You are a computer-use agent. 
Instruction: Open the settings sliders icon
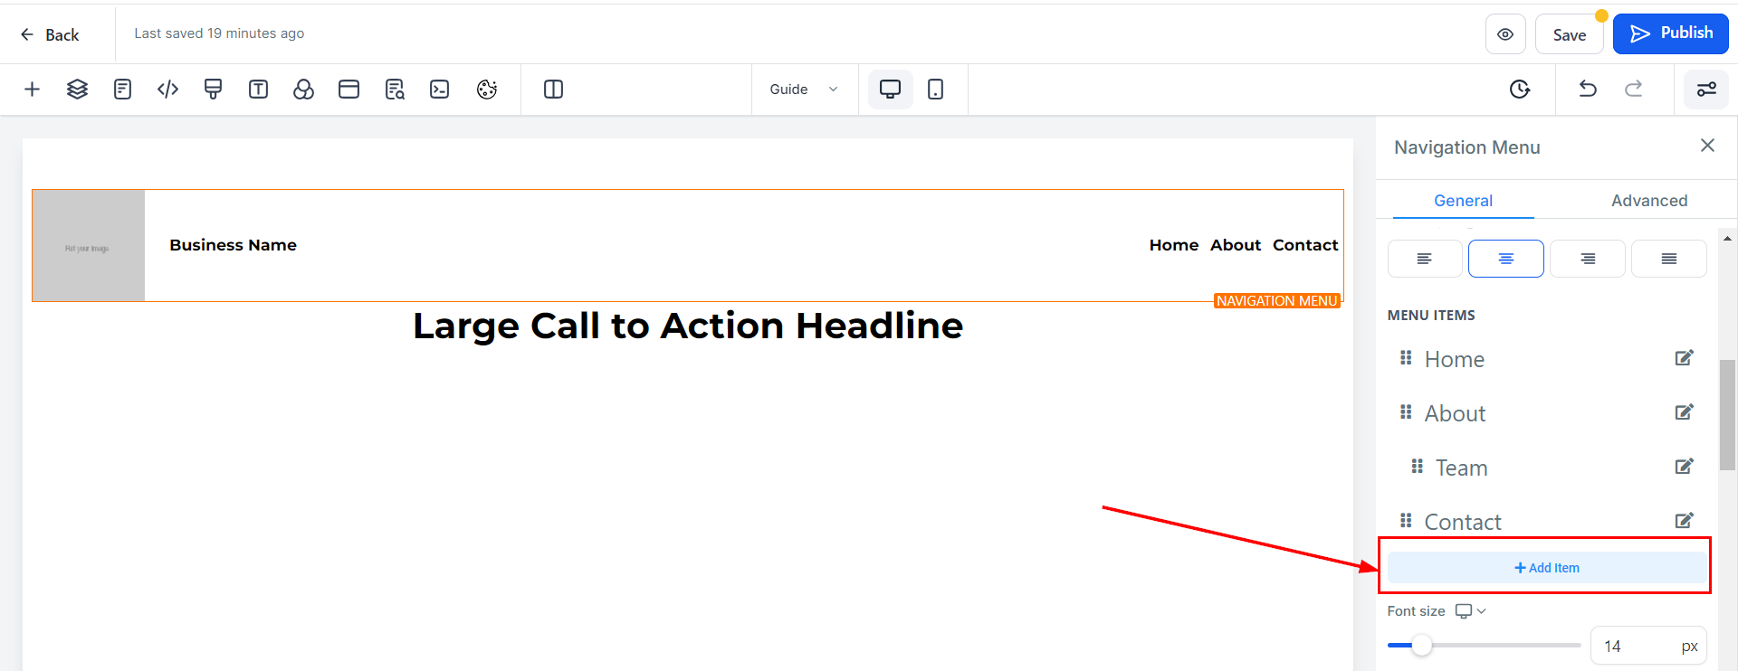[x=1706, y=90]
